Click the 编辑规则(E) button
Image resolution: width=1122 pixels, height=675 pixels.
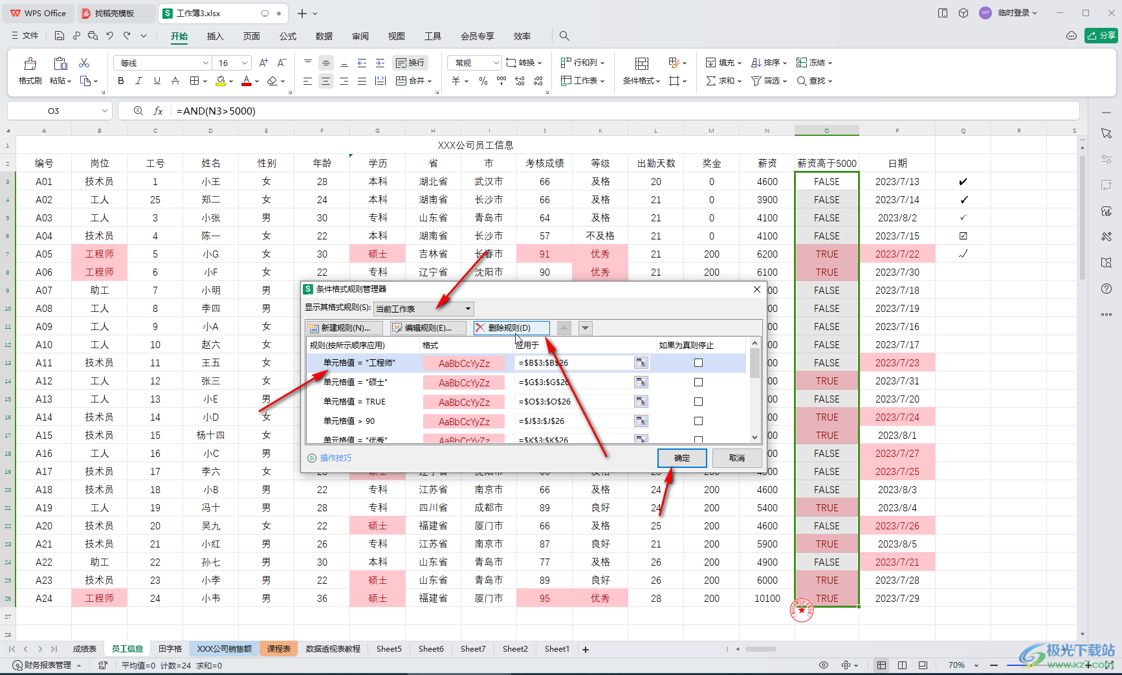click(x=428, y=328)
